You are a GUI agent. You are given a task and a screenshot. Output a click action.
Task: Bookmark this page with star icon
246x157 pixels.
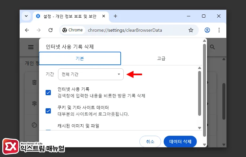pyautogui.click(x=191, y=30)
